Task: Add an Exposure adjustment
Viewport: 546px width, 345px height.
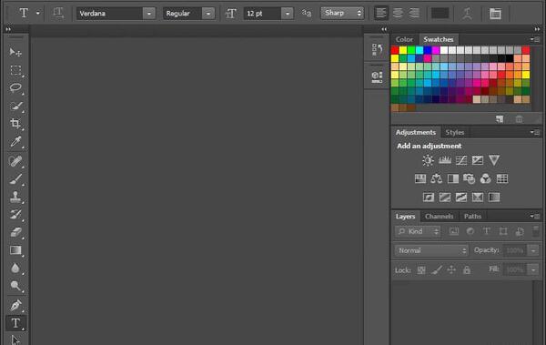Action: pos(478,160)
